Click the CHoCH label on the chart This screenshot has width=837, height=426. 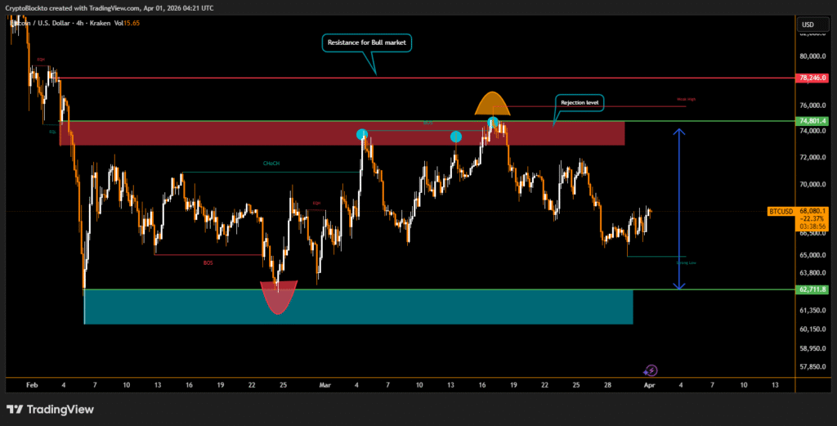click(x=271, y=164)
